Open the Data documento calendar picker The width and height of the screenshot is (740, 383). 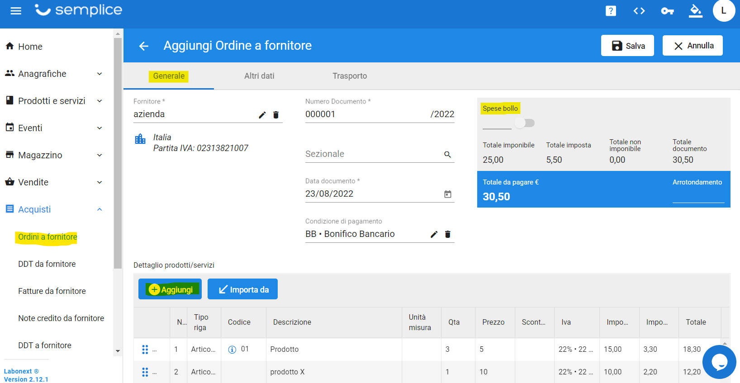pyautogui.click(x=448, y=194)
